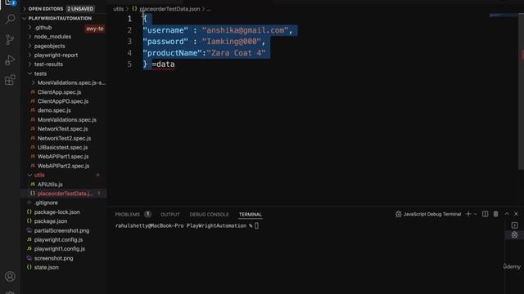This screenshot has height=294, width=524.
Task: Click the editor minimap
Action: click(x=504, y=16)
